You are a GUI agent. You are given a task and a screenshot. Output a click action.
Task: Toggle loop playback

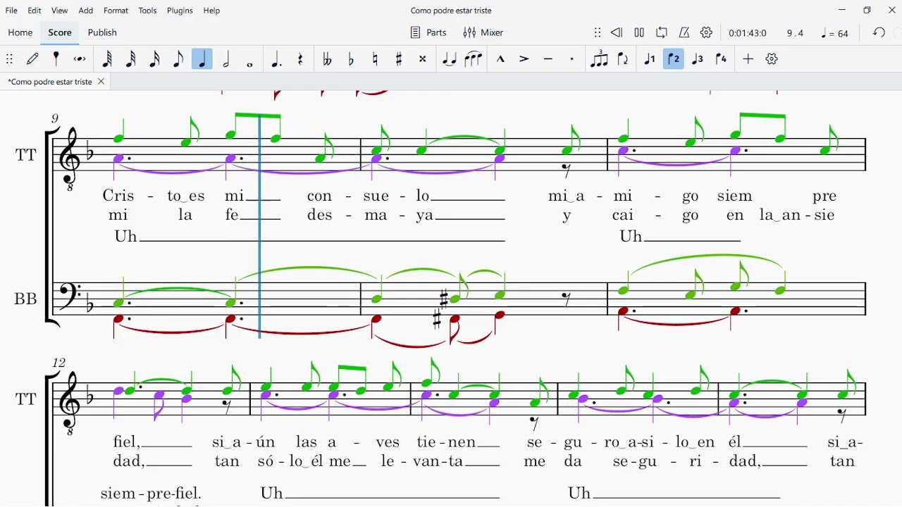tap(662, 33)
